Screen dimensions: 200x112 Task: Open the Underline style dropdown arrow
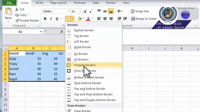coord(61,19)
